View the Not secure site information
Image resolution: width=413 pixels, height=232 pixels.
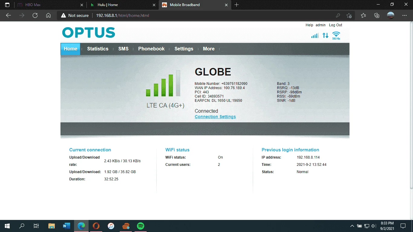tap(75, 15)
